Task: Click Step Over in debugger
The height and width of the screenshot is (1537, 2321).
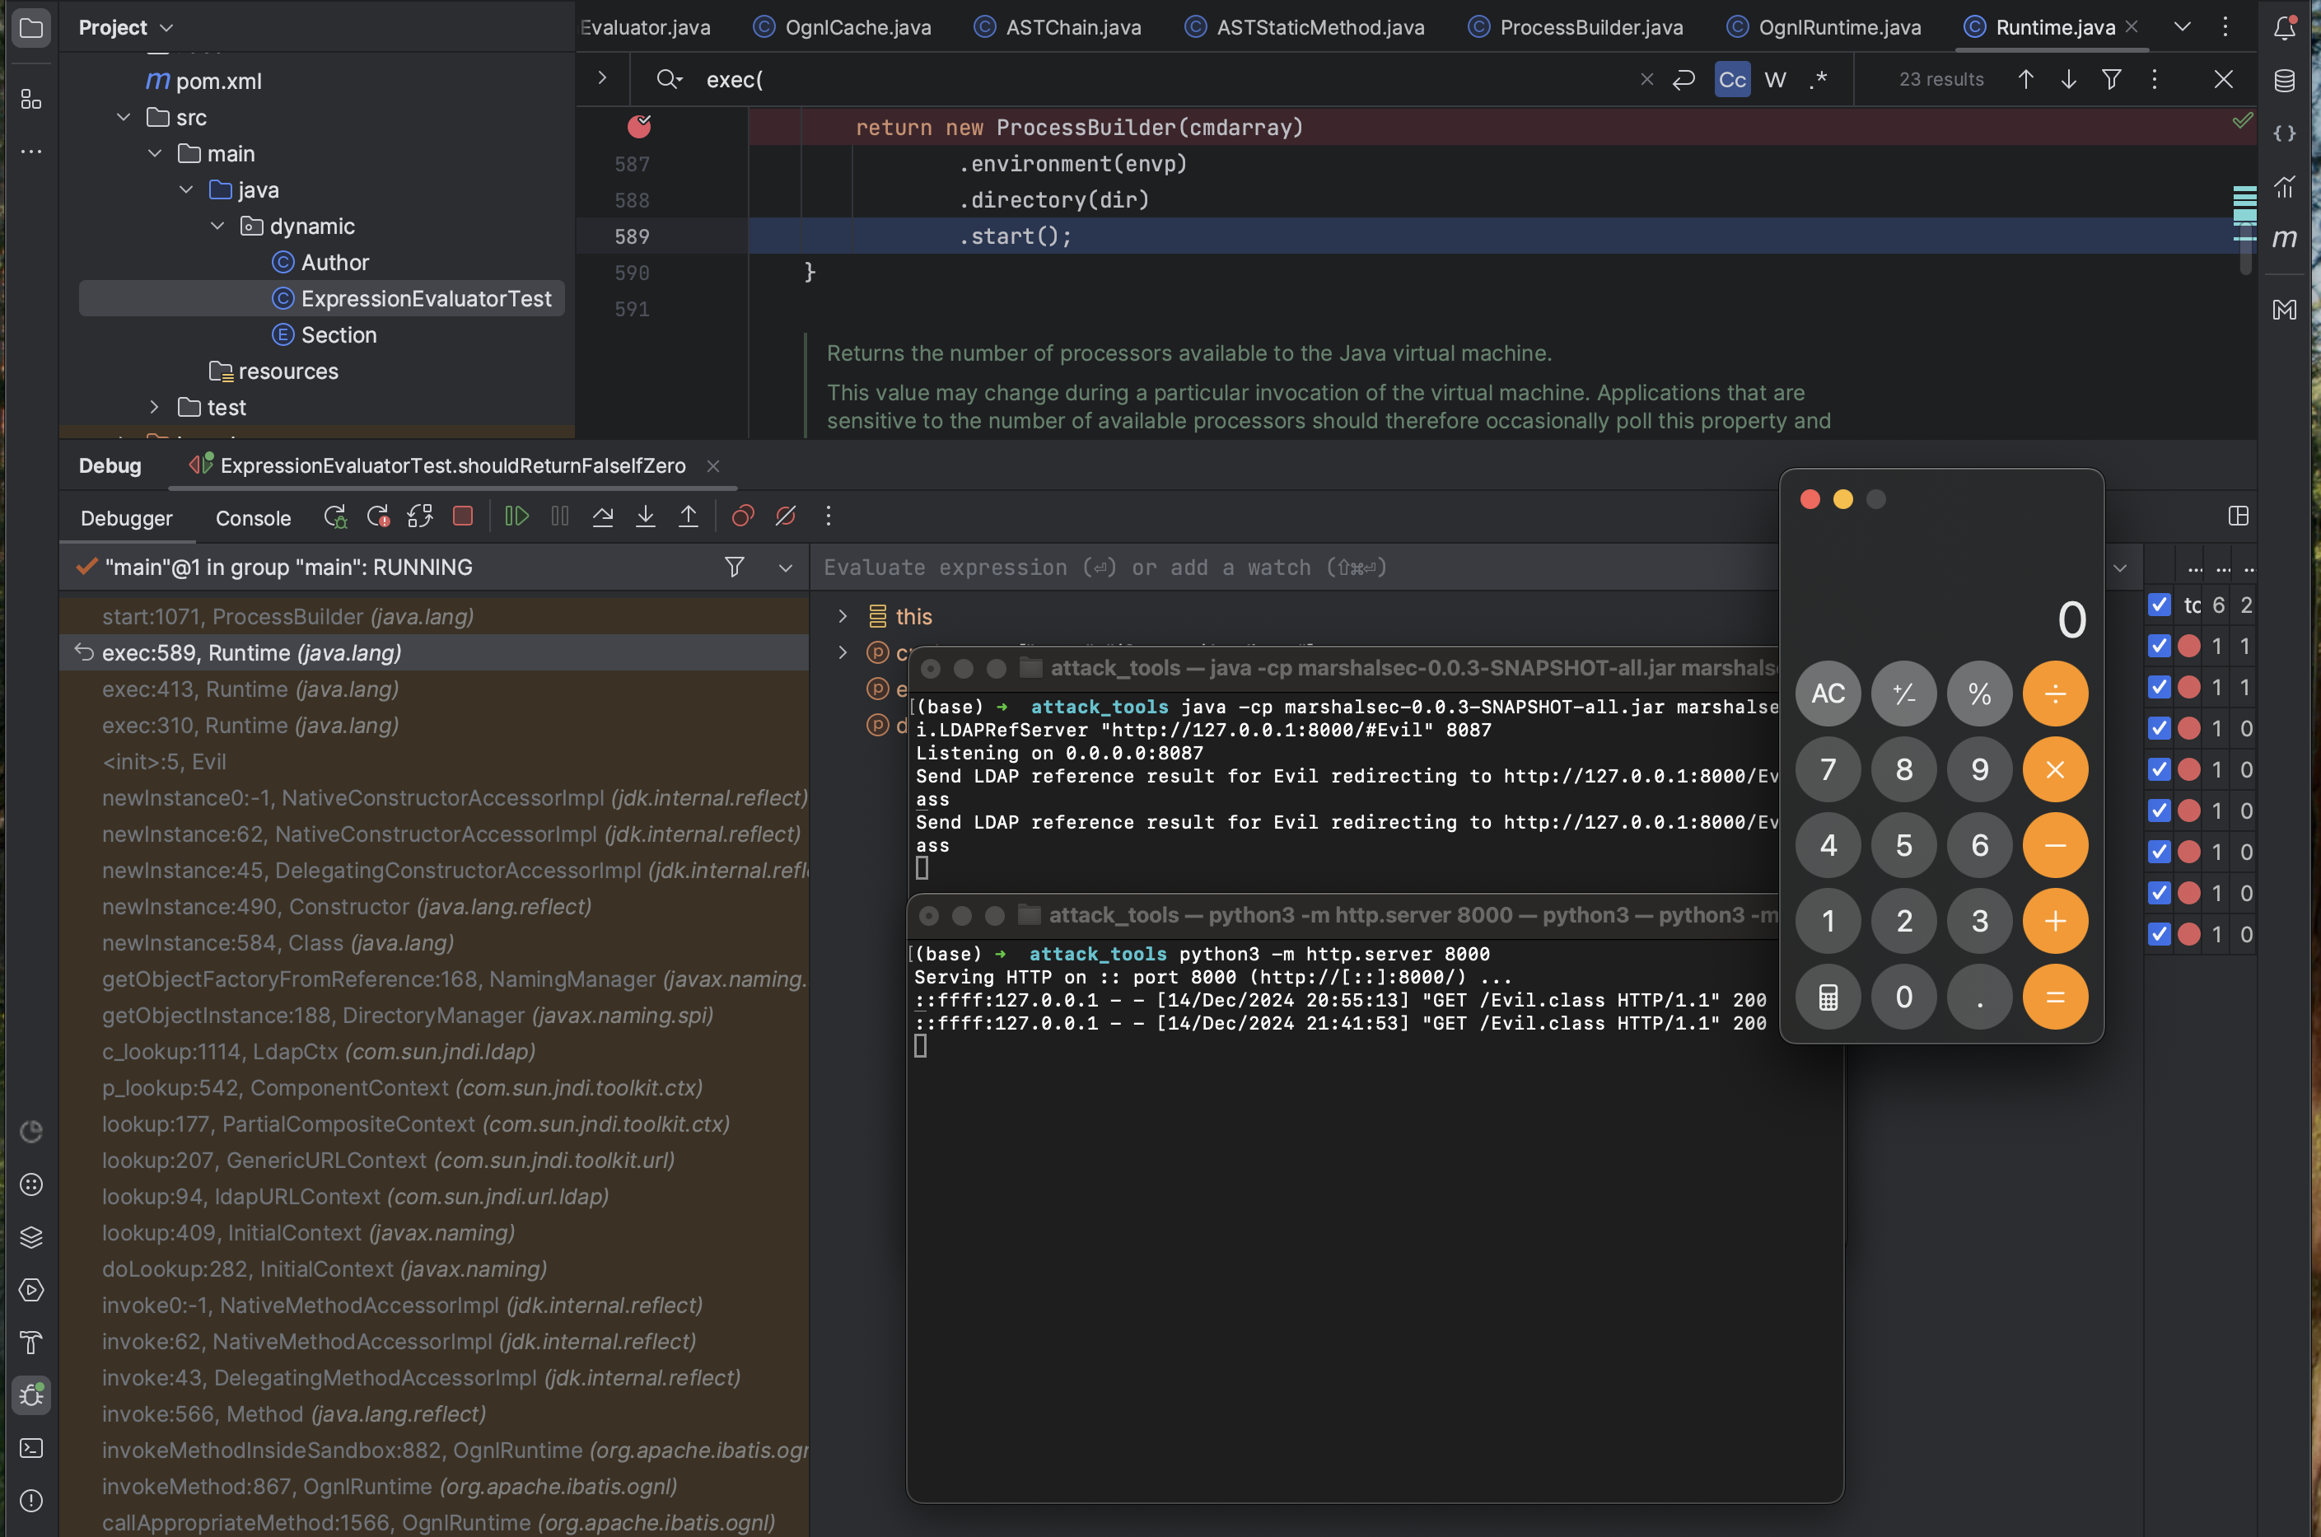Action: pyautogui.click(x=603, y=516)
